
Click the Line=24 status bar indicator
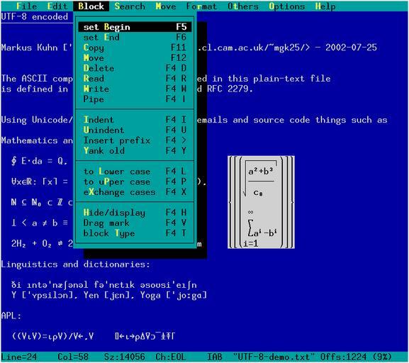point(19,357)
